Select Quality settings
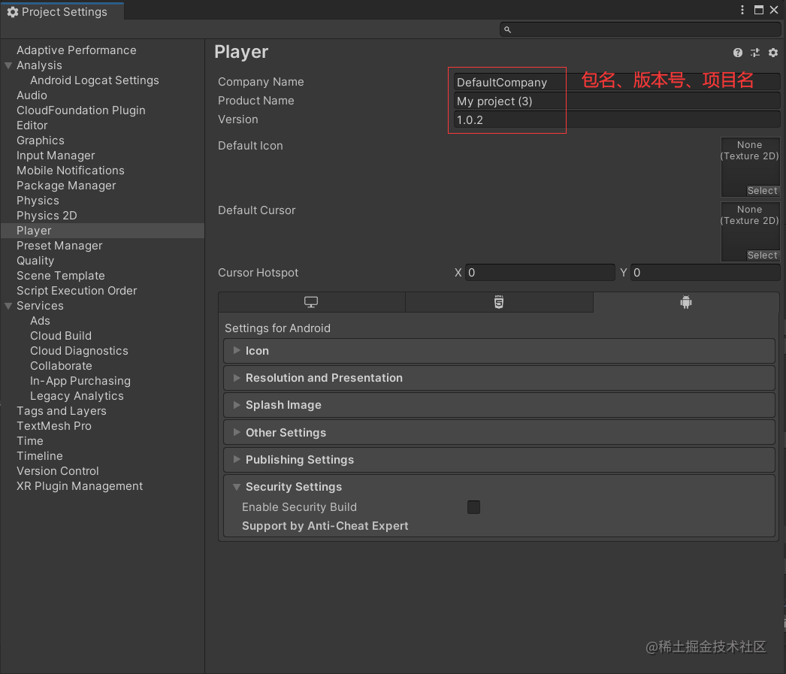 [35, 261]
